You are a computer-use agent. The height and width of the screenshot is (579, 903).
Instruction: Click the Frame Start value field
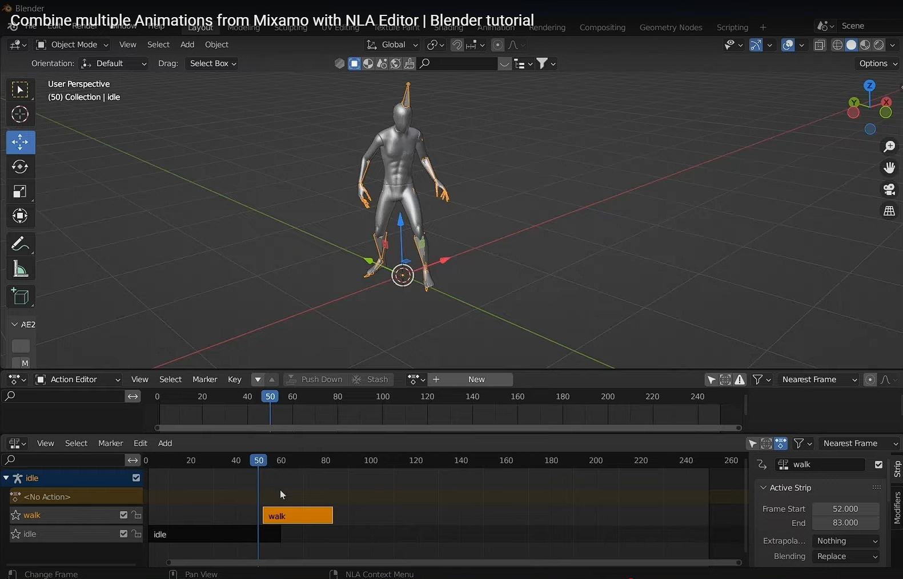pyautogui.click(x=846, y=509)
